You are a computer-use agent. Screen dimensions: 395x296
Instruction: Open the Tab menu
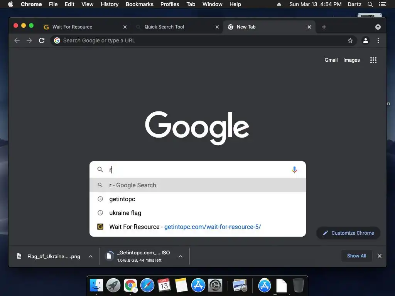click(x=191, y=4)
